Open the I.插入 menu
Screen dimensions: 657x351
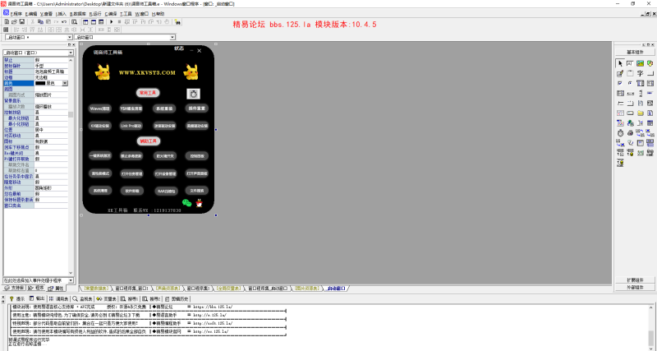click(61, 14)
